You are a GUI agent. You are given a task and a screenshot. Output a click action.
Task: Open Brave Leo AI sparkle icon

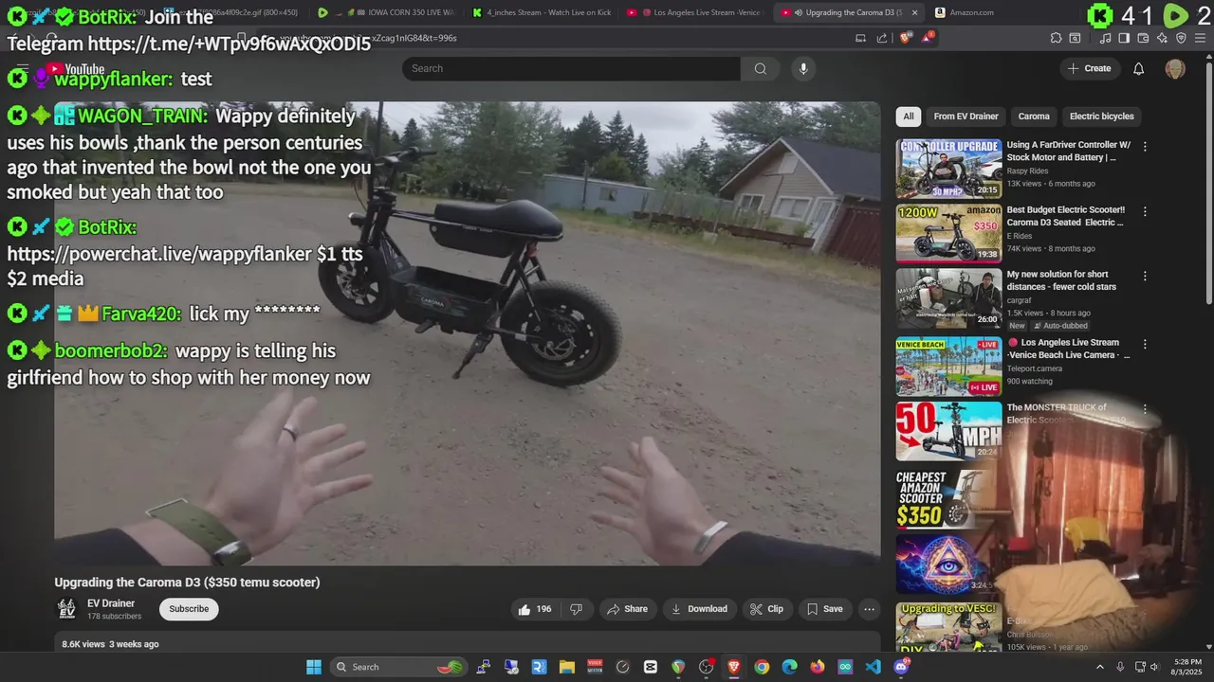(x=1162, y=38)
